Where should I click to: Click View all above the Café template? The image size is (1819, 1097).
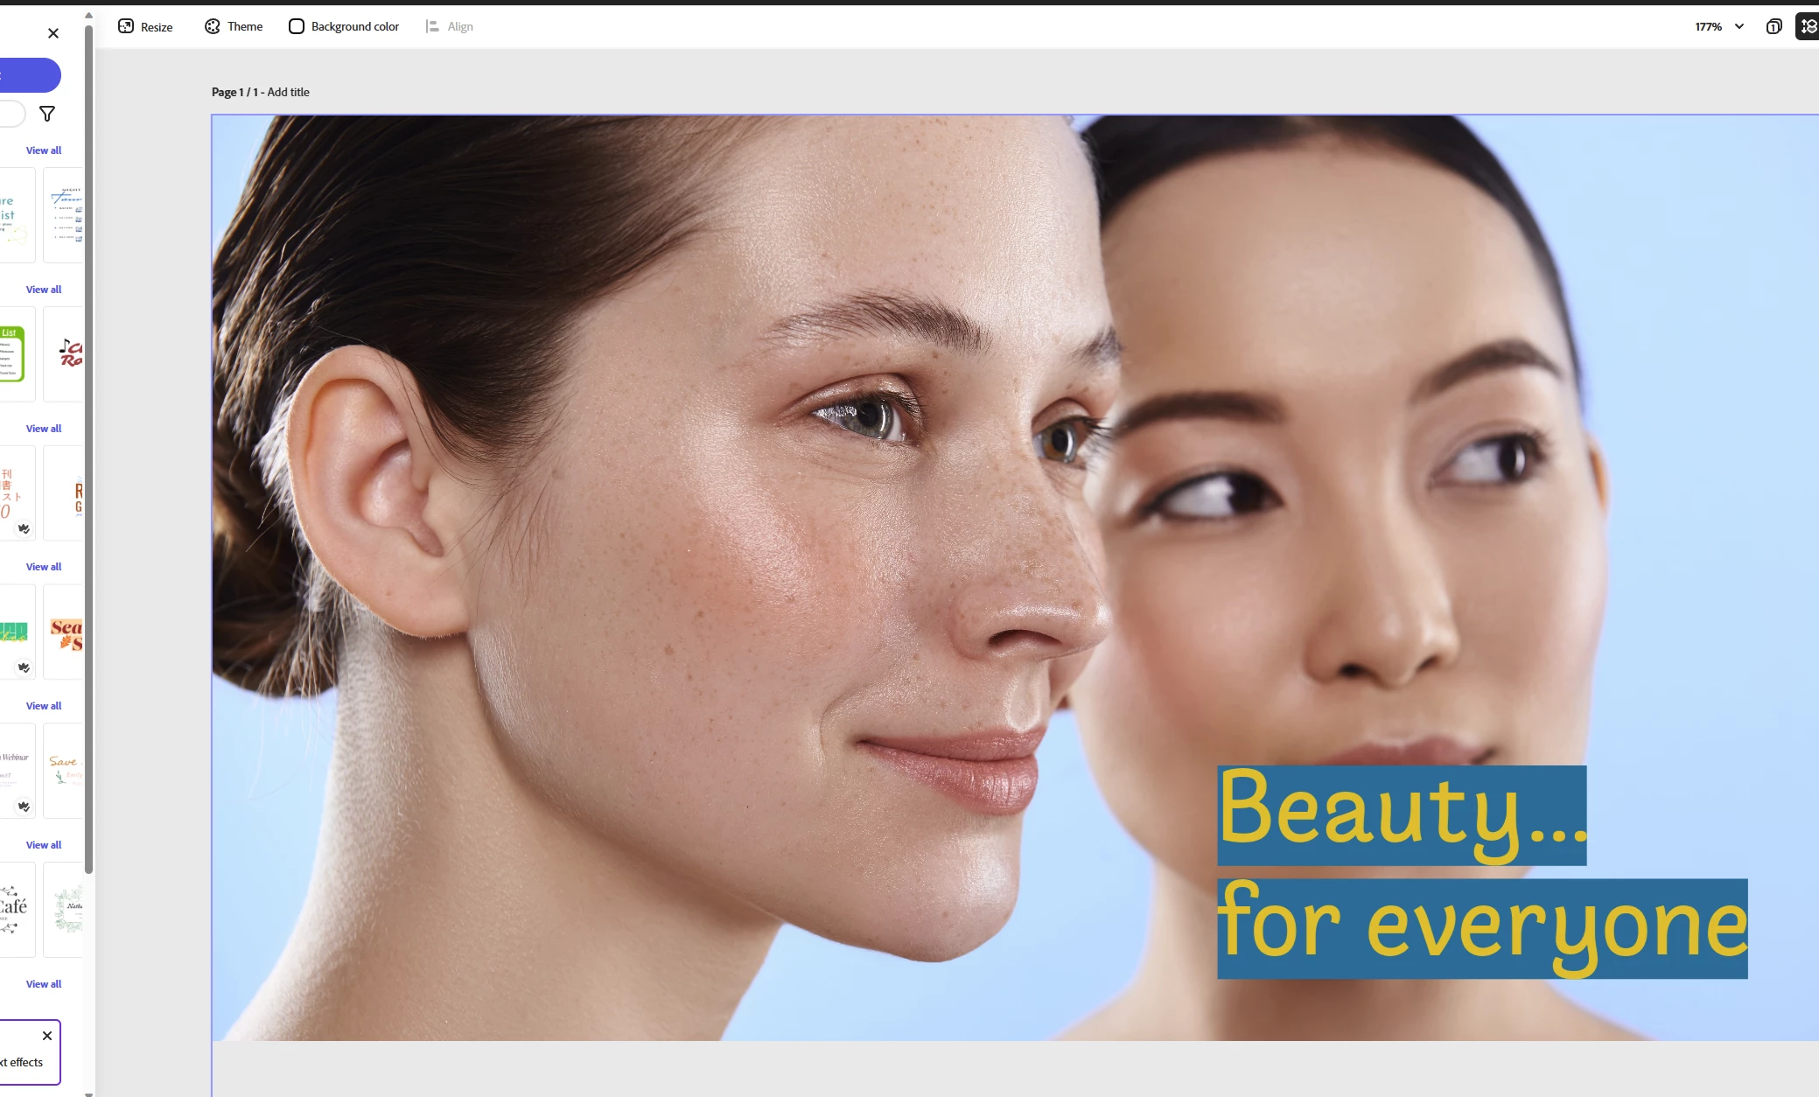point(44,845)
